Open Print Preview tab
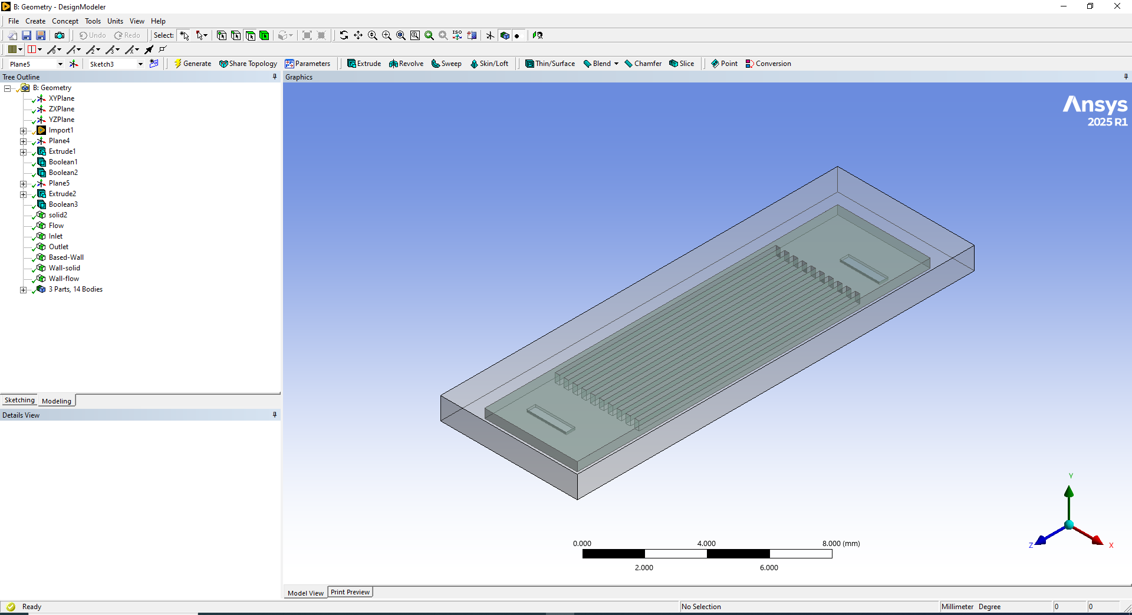Image resolution: width=1132 pixels, height=615 pixels. click(x=350, y=592)
